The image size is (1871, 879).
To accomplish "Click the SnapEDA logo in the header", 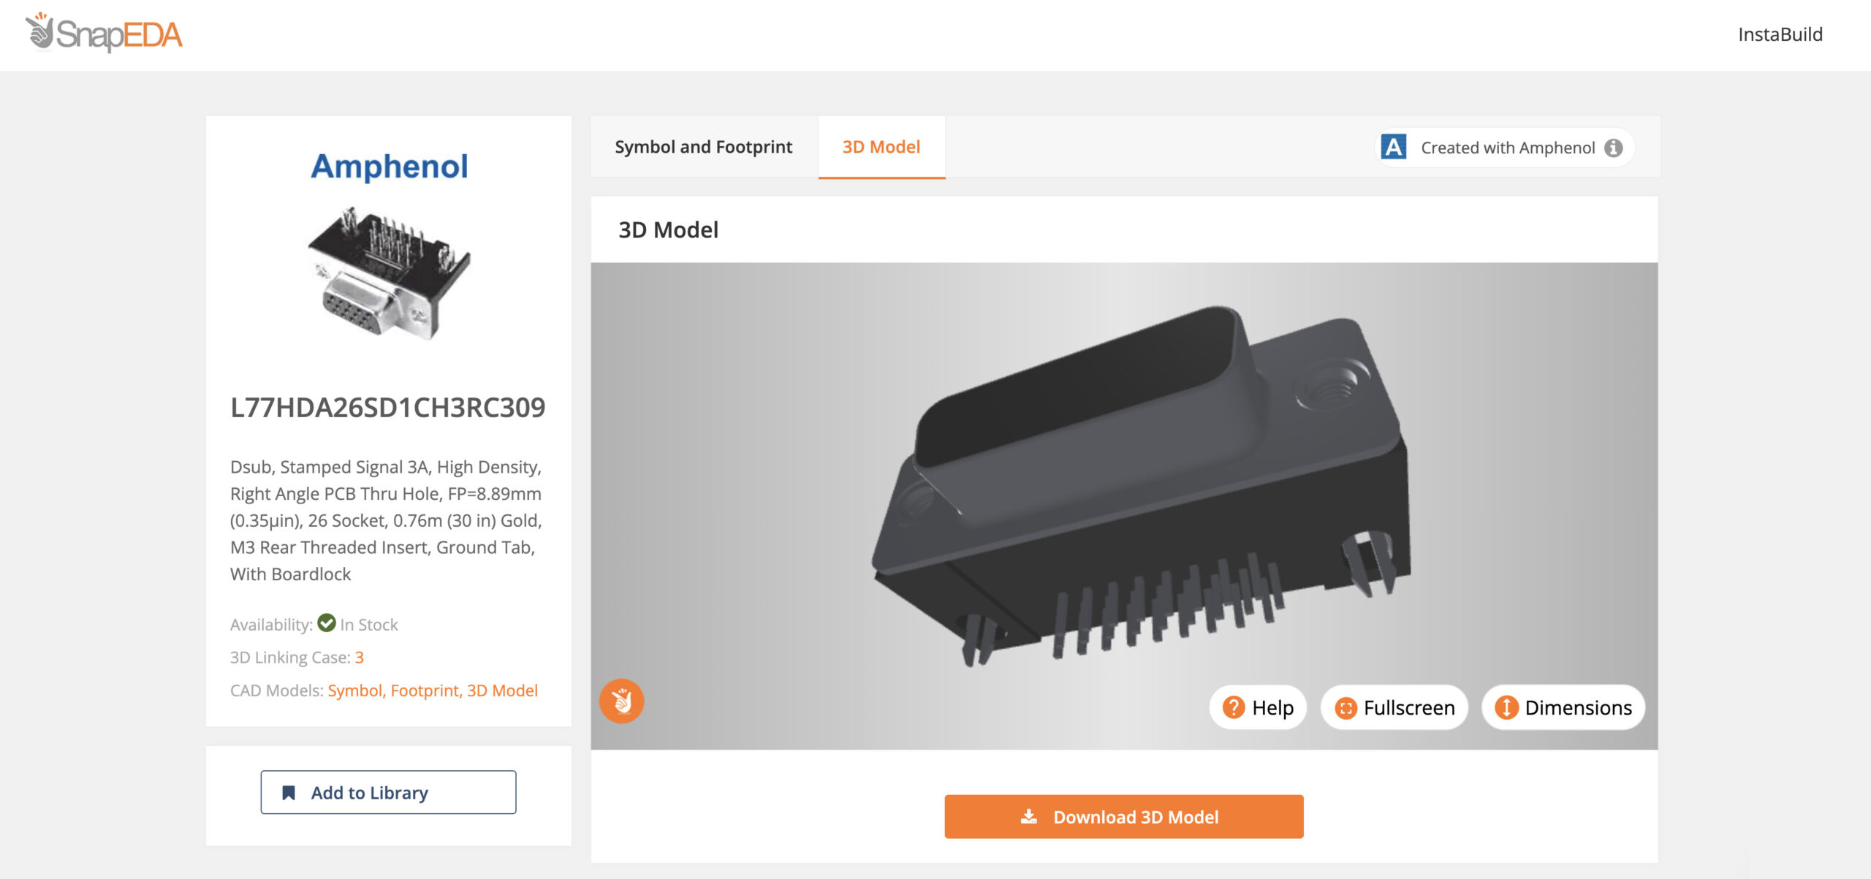I will 105,34.
